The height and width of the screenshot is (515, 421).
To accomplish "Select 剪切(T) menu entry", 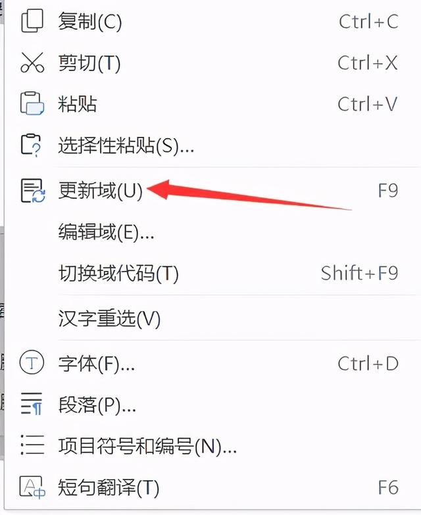I will (x=210, y=62).
